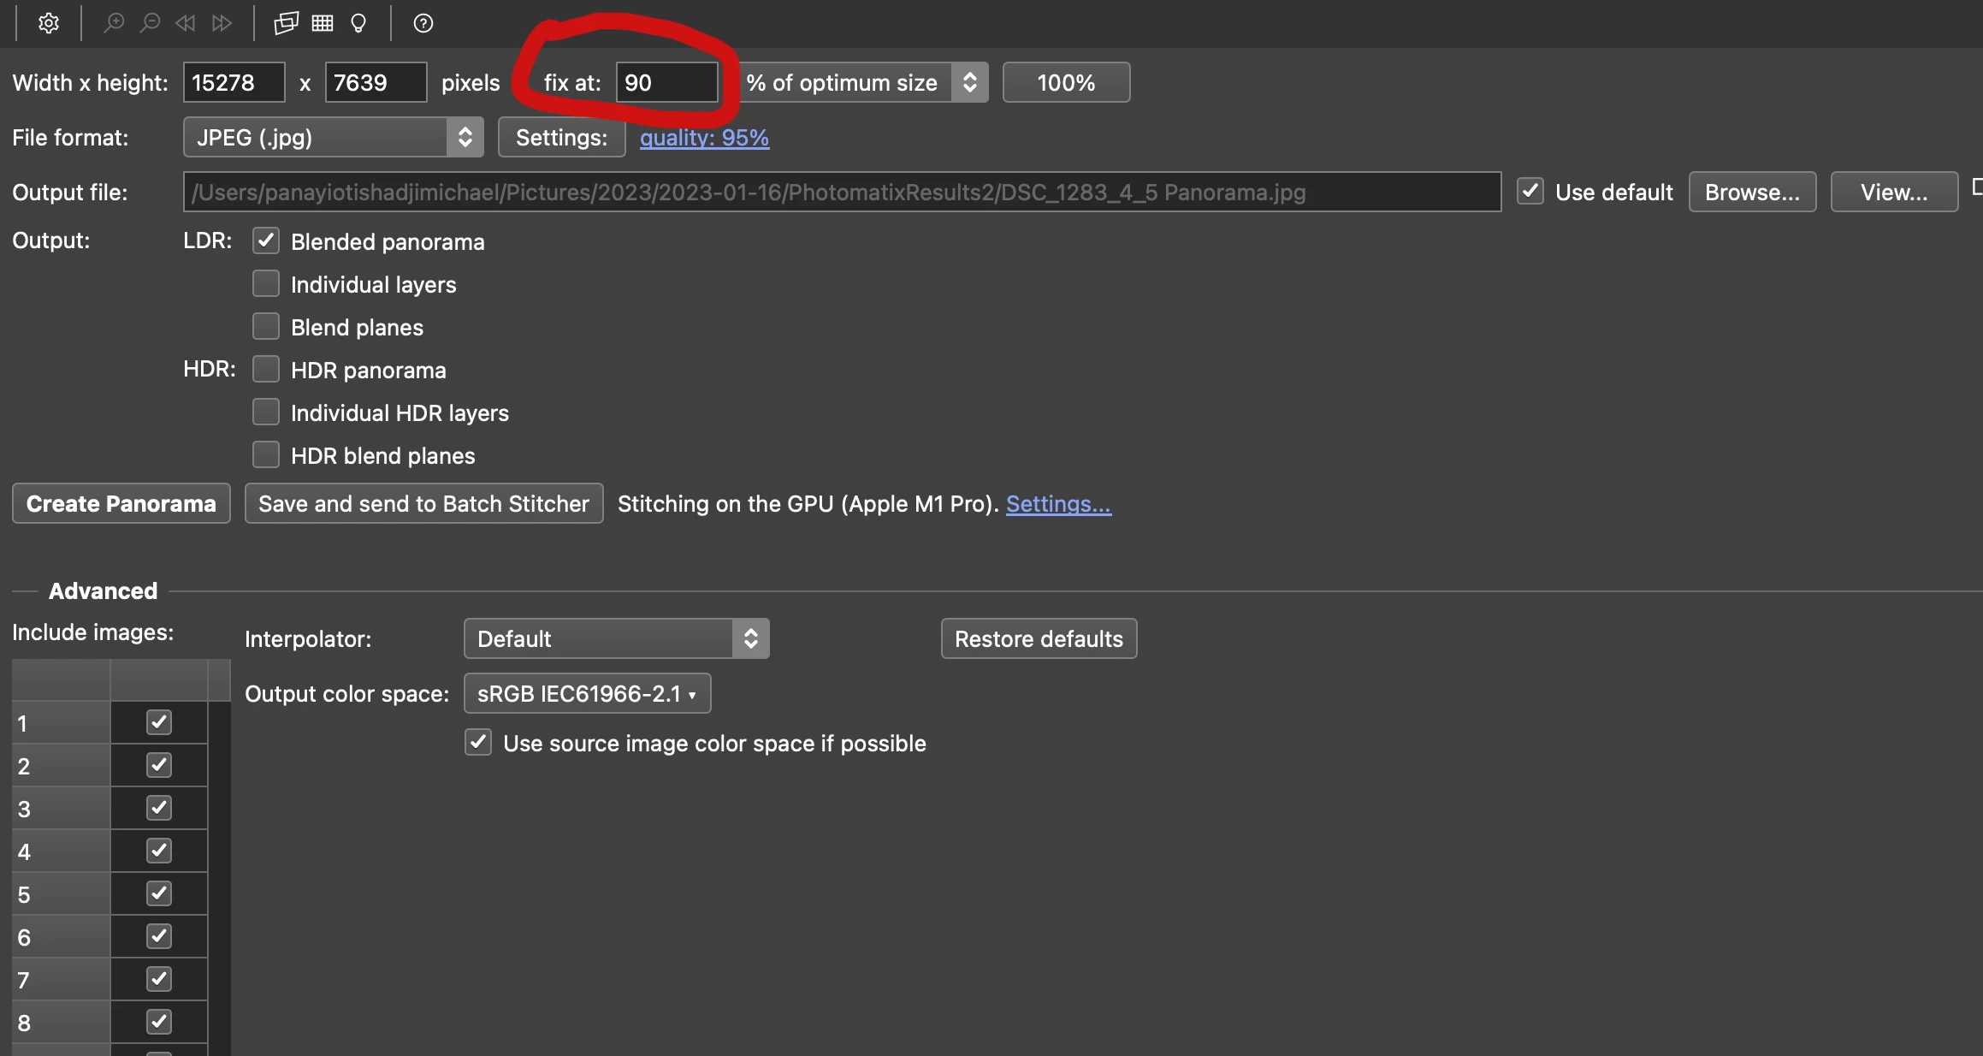
Task: Open the sRGB output color space dropdown
Action: pos(587,693)
